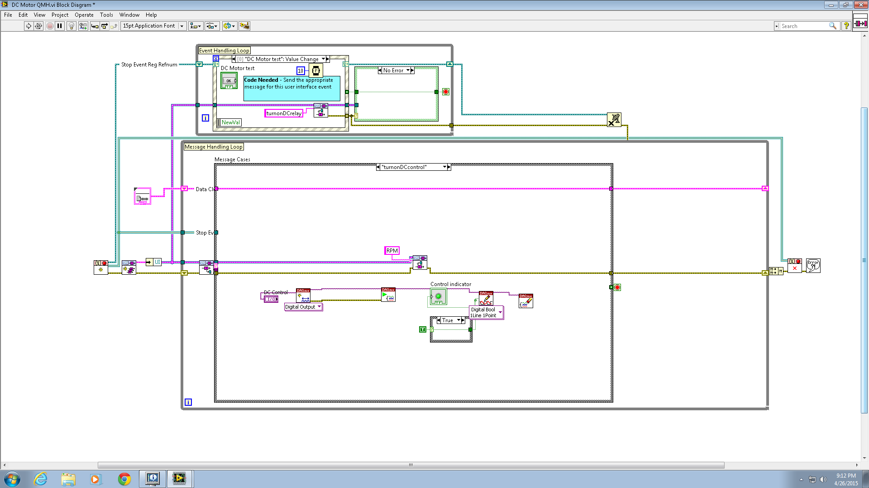Click Clean Up Diagram button
The height and width of the screenshot is (488, 869).
[244, 26]
